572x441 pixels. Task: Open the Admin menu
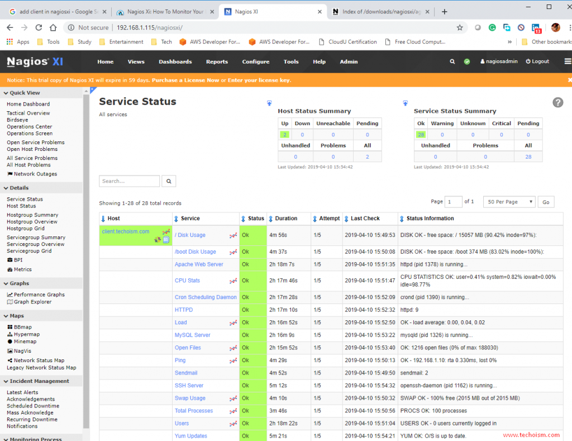pos(349,61)
